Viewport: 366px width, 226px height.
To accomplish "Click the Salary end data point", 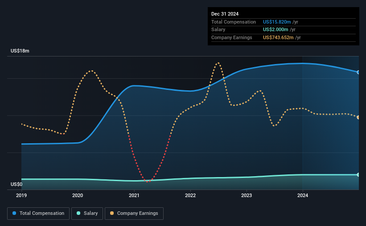I will click(358, 174).
